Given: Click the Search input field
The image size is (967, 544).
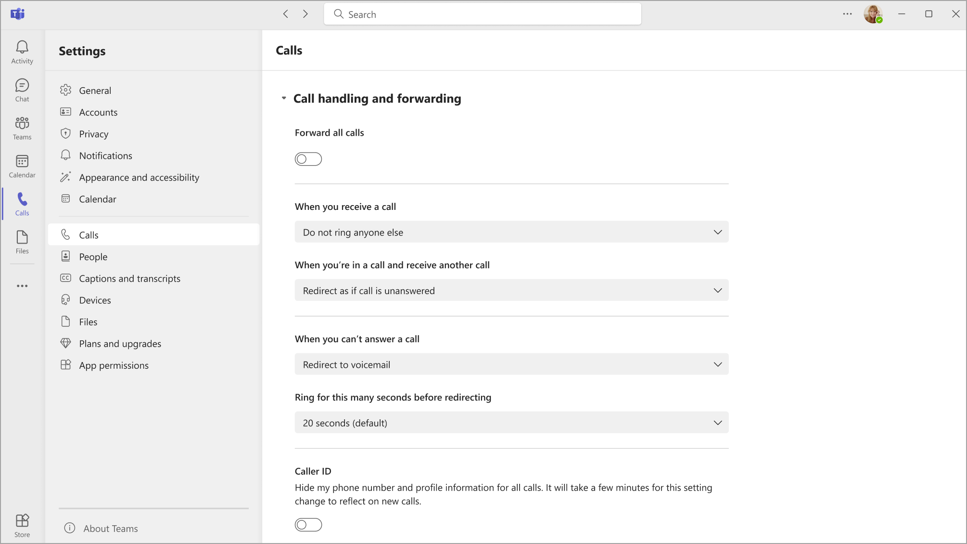Looking at the screenshot, I should pos(483,14).
